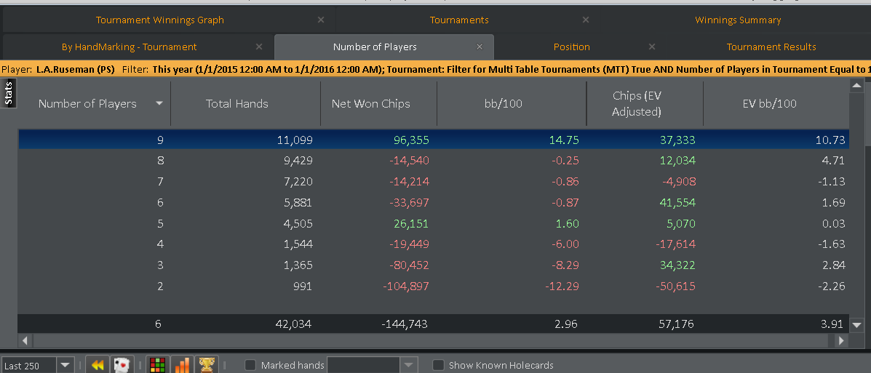Open the Marked hands dropdown list
Viewport: 871px width, 373px height.
(409, 365)
